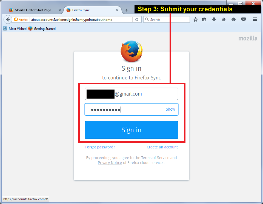Open the Most Visited bookmarks folder

(15, 29)
